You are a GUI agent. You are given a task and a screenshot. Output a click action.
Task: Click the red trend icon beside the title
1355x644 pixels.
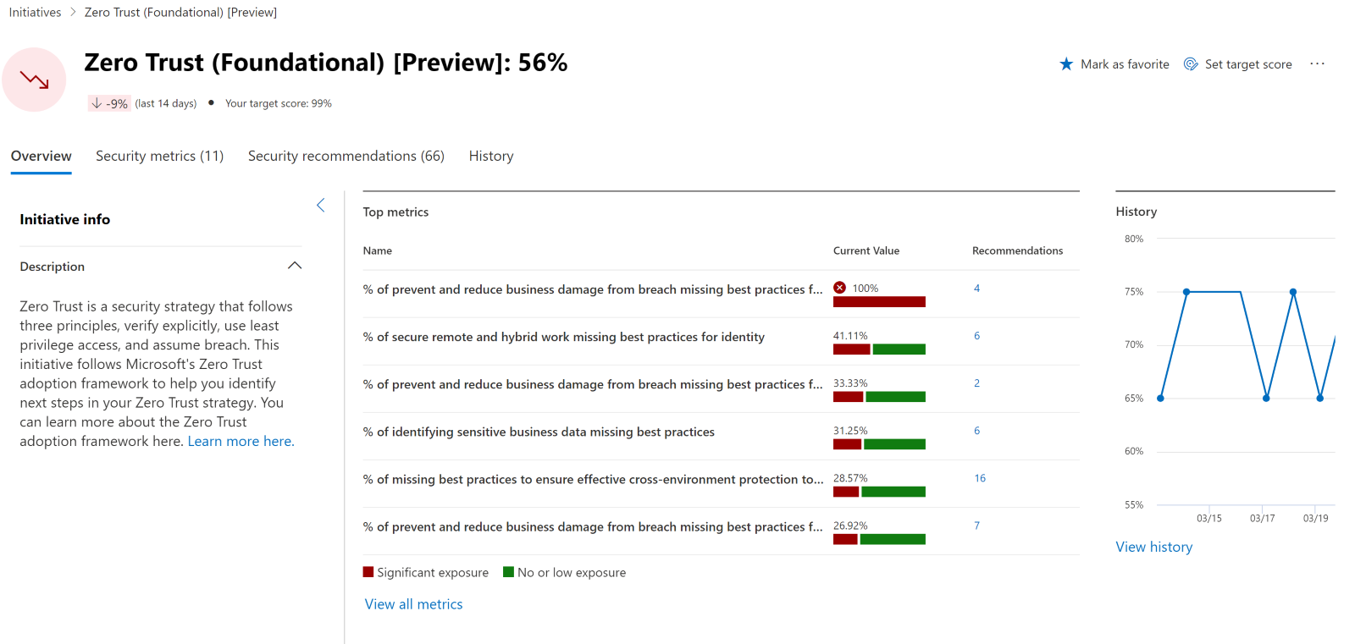[x=34, y=79]
